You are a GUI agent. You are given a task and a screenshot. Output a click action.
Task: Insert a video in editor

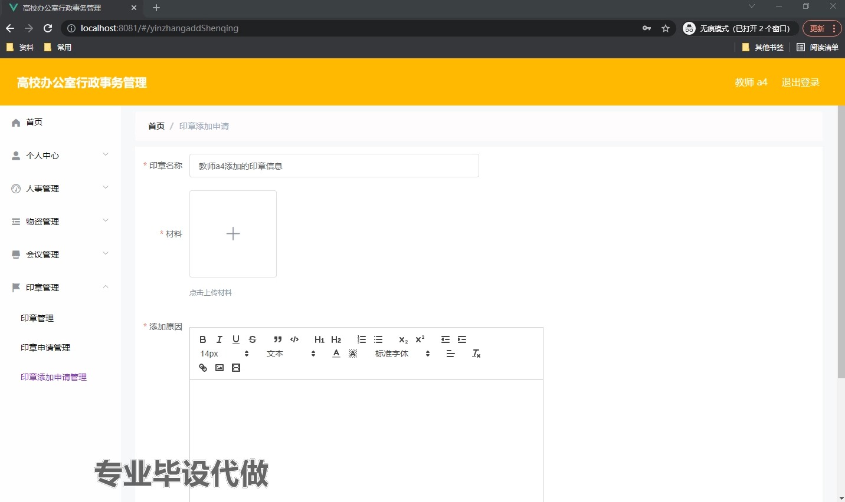click(236, 368)
